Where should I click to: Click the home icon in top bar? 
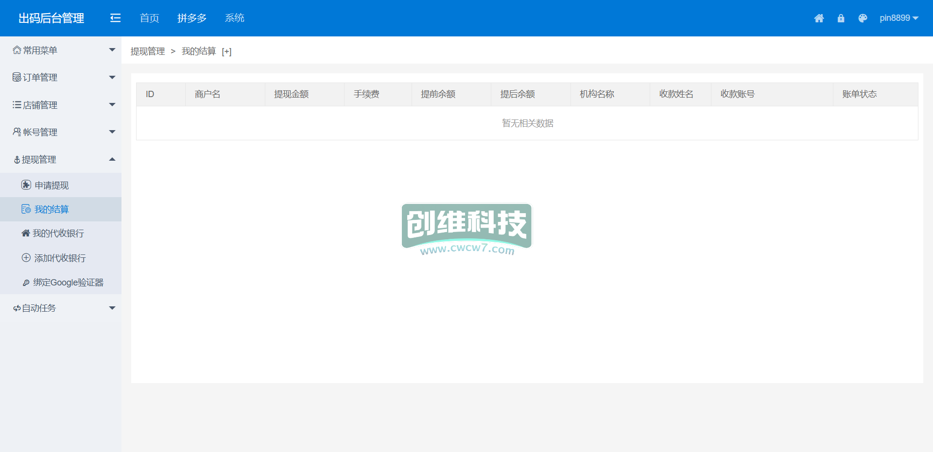tap(819, 18)
